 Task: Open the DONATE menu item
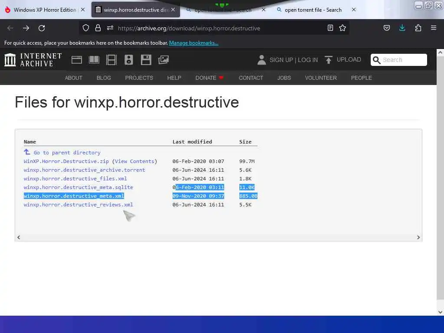pyautogui.click(x=209, y=78)
